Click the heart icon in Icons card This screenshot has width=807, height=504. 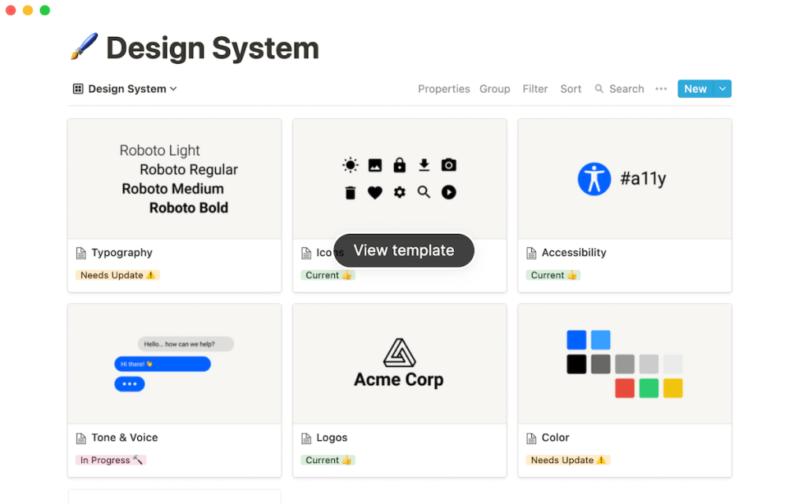[x=374, y=193]
